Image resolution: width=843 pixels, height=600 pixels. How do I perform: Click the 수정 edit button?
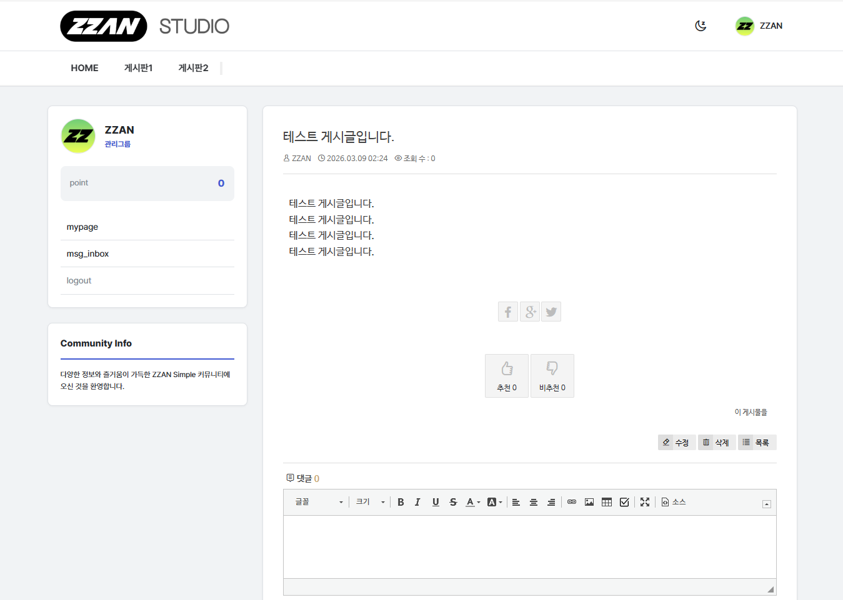click(676, 443)
